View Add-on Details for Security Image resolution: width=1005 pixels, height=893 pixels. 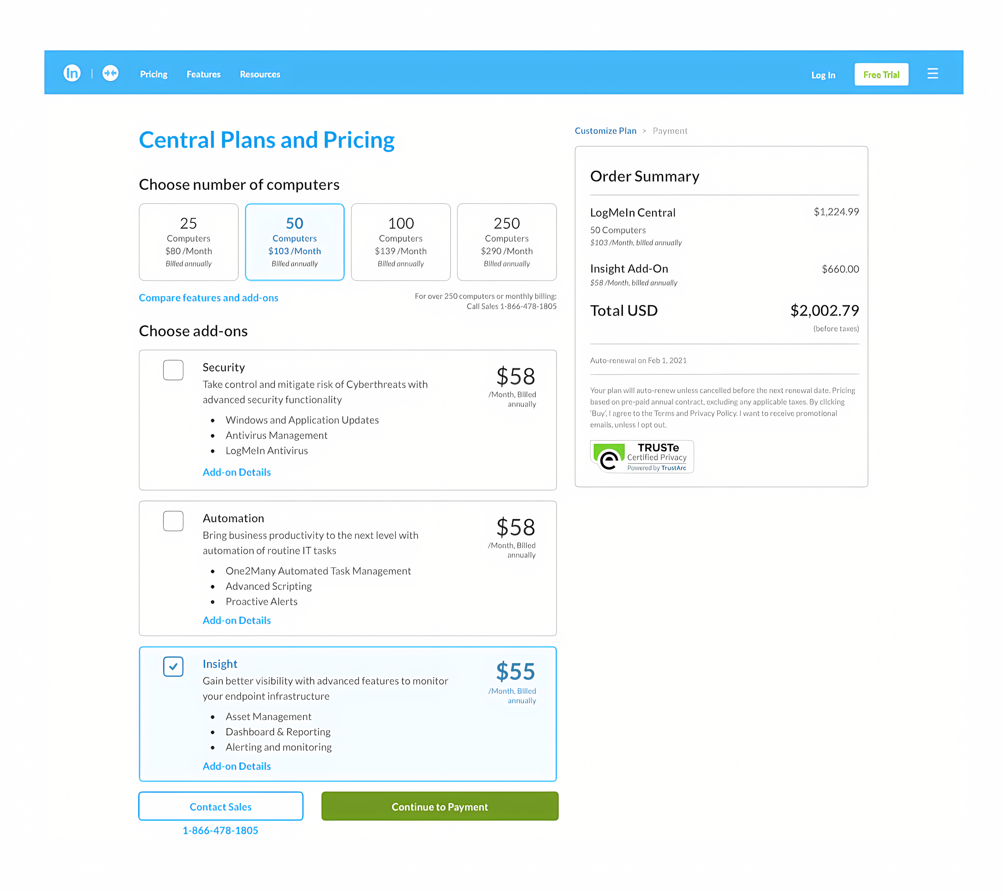[x=237, y=472]
